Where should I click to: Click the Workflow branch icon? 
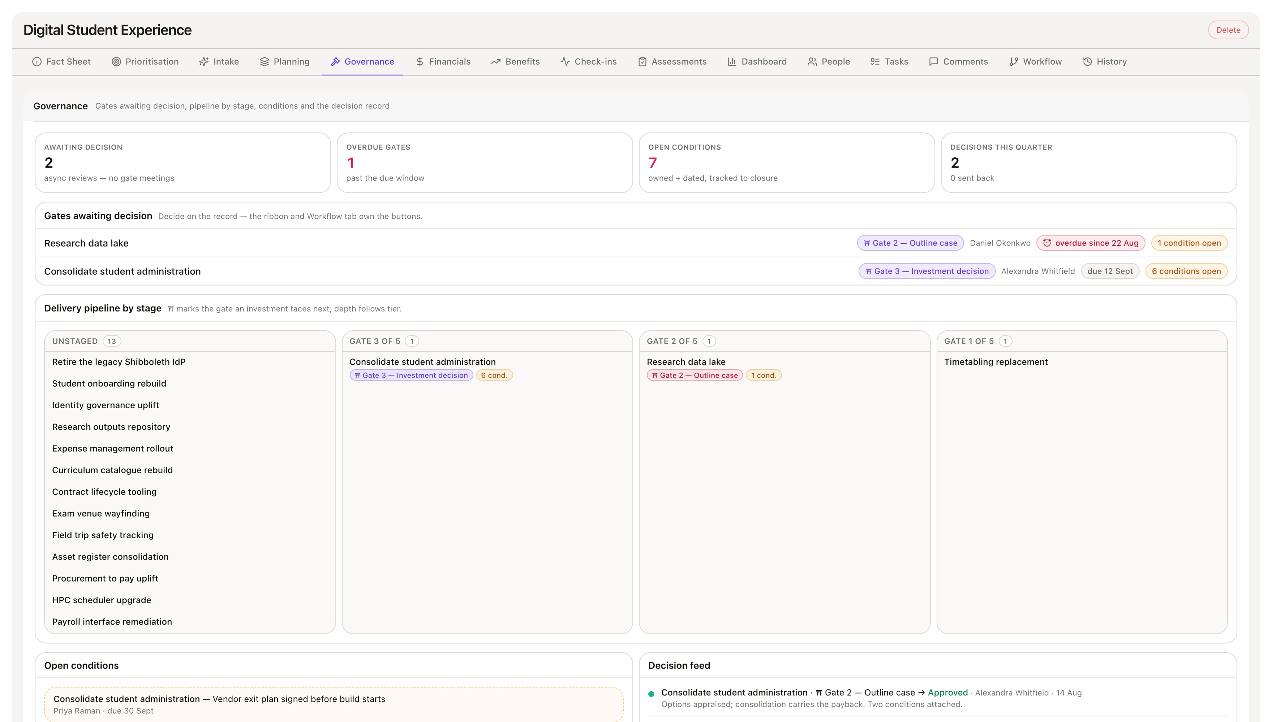coord(1014,61)
